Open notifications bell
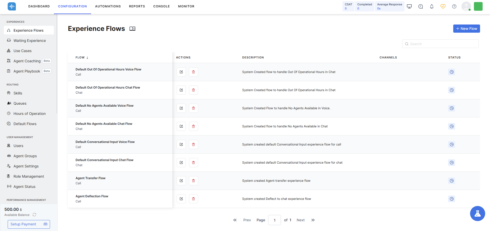The image size is (490, 231). (x=432, y=6)
